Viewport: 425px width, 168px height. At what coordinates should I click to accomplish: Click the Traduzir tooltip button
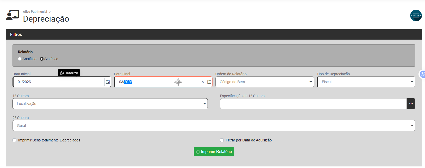pyautogui.click(x=69, y=73)
